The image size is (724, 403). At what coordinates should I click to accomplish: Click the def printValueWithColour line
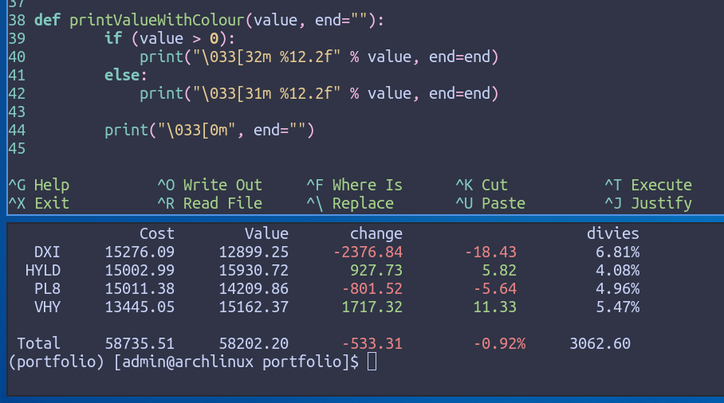pyautogui.click(x=209, y=20)
